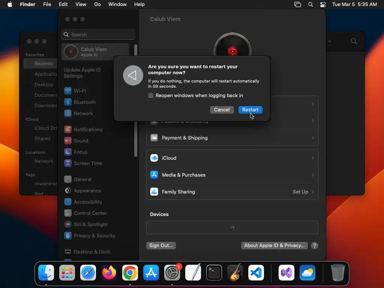This screenshot has height=288, width=384.
Task: Expand iCloud row chevron
Action: click(313, 158)
